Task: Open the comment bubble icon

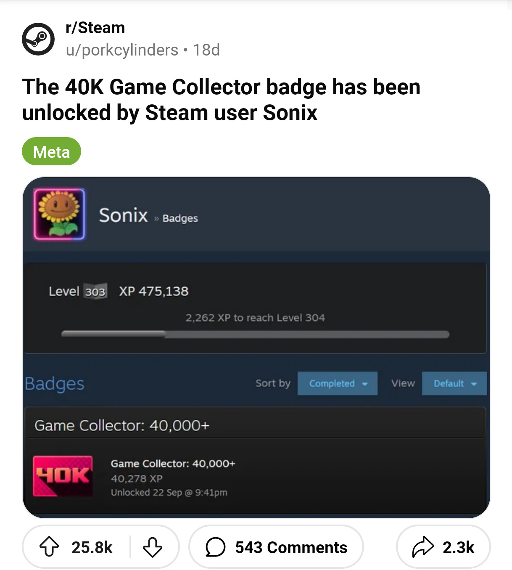Action: tap(216, 547)
